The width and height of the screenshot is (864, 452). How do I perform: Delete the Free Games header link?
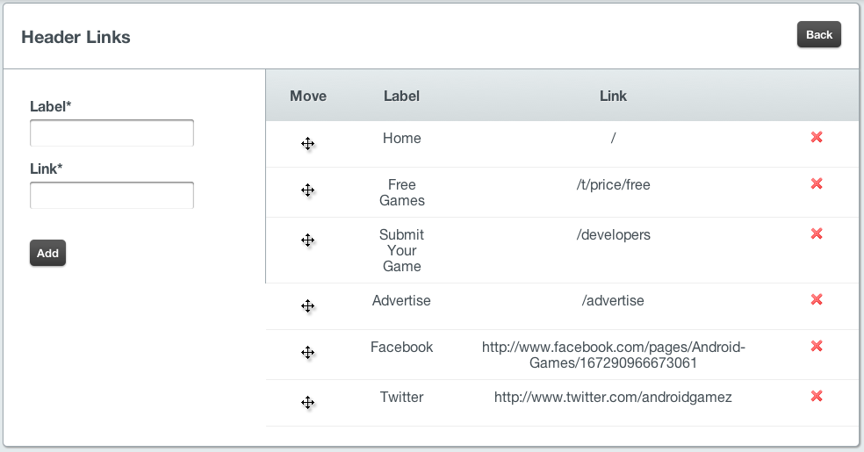(817, 183)
